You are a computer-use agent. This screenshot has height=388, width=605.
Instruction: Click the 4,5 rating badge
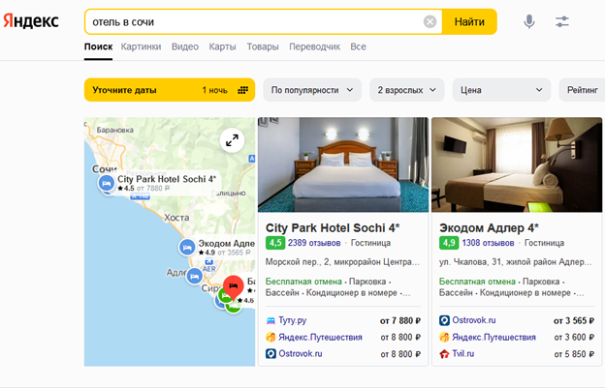[x=275, y=243]
